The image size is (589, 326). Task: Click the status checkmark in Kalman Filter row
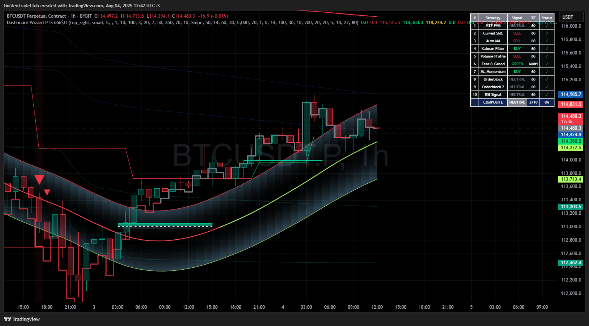[547, 49]
